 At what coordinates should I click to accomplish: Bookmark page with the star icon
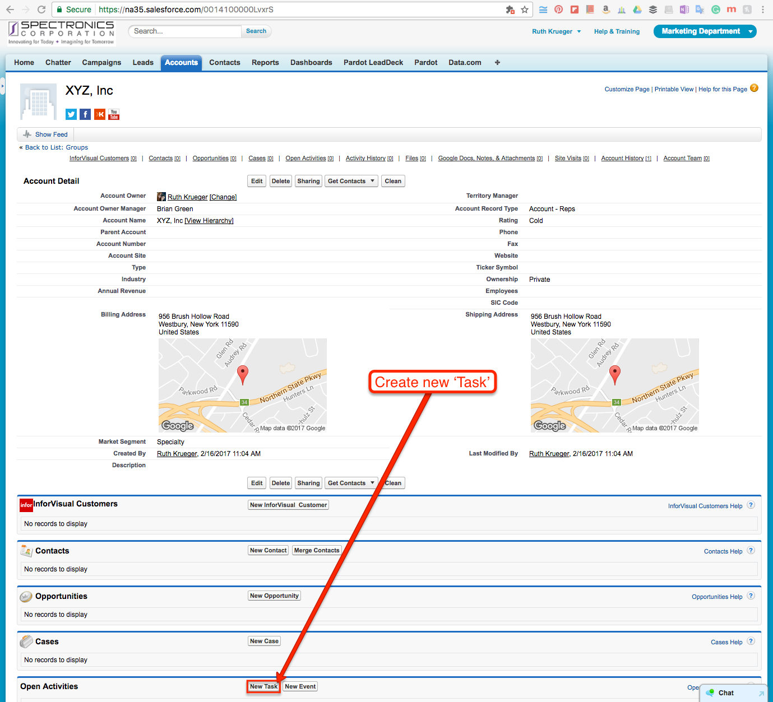tap(525, 10)
